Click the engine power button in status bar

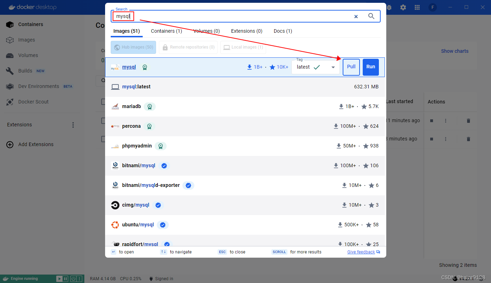pos(73,279)
